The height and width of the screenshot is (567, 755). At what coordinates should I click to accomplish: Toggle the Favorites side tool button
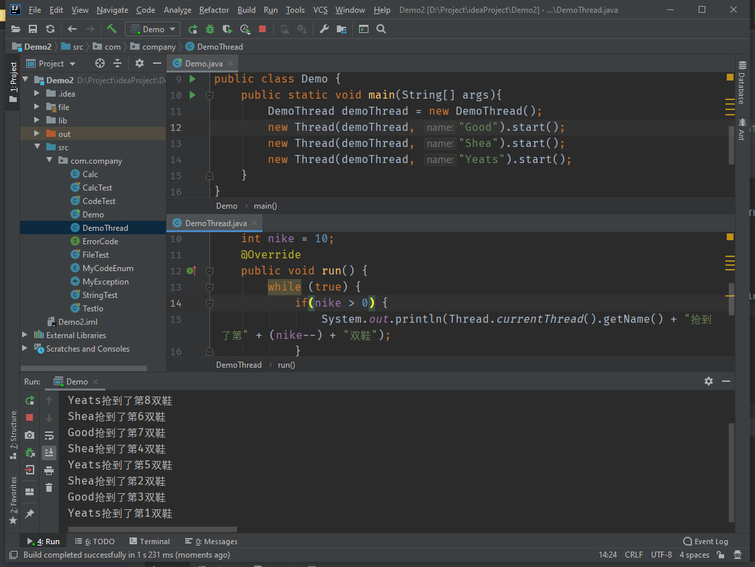pyautogui.click(x=13, y=501)
